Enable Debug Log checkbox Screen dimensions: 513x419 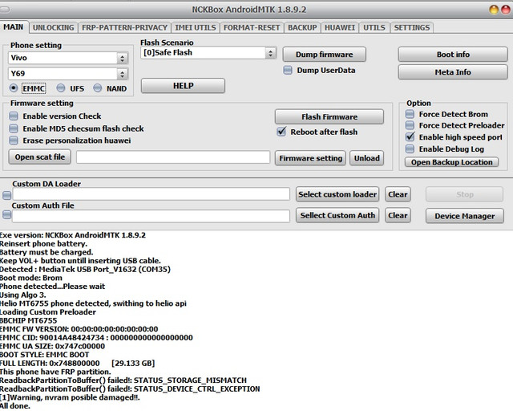pos(410,149)
